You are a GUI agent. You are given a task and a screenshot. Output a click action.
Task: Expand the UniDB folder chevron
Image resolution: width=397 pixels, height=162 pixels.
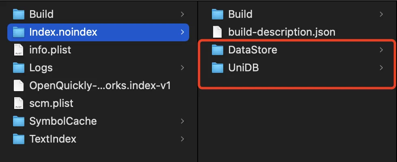(381, 68)
